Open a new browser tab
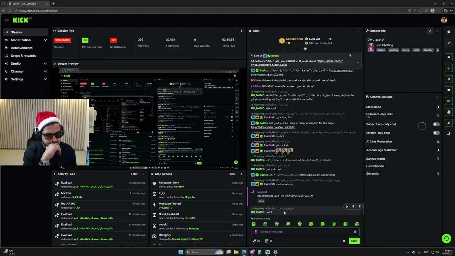Screen dimensions: 455x256 point(53,4)
